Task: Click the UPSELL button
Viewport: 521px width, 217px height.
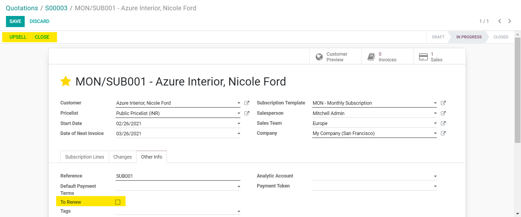Action: click(x=18, y=37)
